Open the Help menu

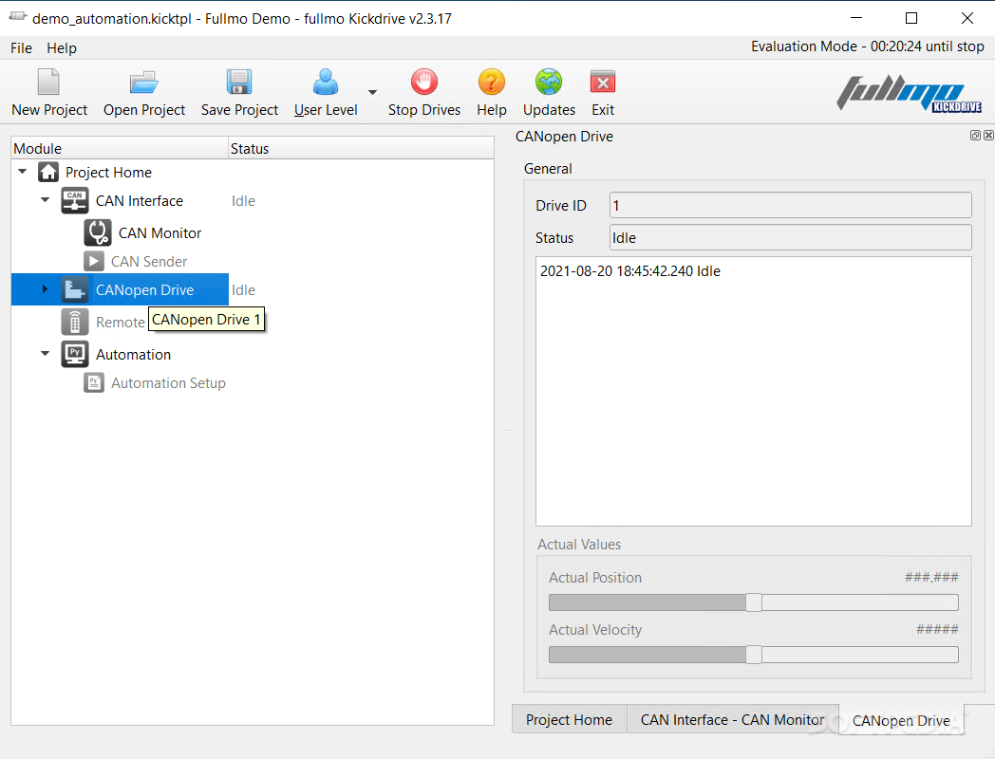click(62, 48)
